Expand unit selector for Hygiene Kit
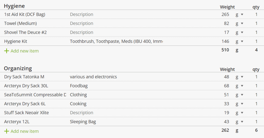This screenshot has height=138, width=264. [x=240, y=41]
